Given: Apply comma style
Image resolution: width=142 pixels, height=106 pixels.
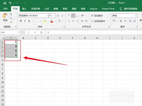Looking at the screenshot, I should click(x=125, y=21).
